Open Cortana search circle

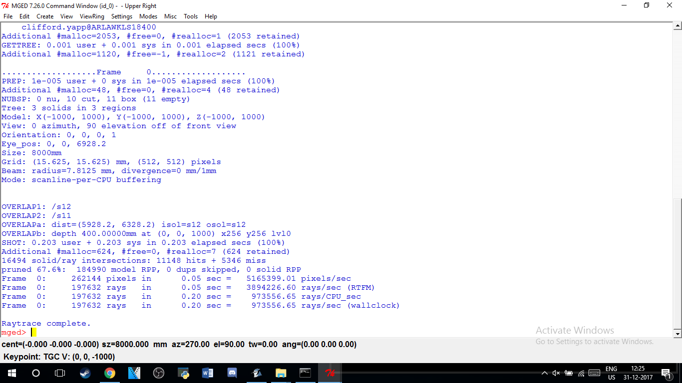[x=36, y=373]
